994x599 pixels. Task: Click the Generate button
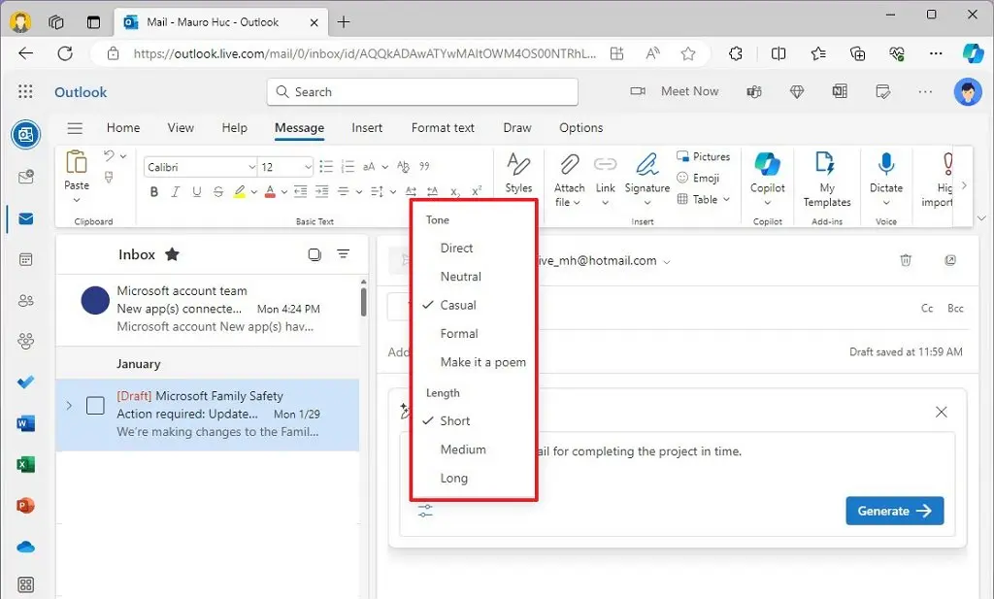[x=893, y=510]
